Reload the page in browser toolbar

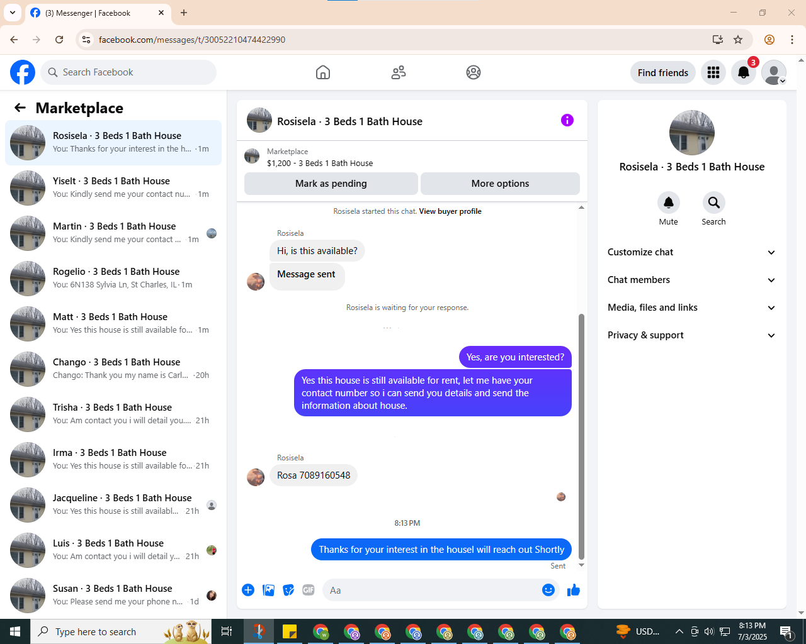59,40
